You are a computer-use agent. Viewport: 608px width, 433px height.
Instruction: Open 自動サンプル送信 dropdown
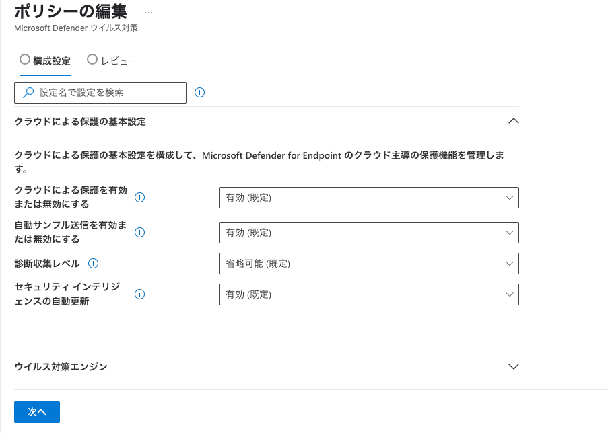pos(369,233)
